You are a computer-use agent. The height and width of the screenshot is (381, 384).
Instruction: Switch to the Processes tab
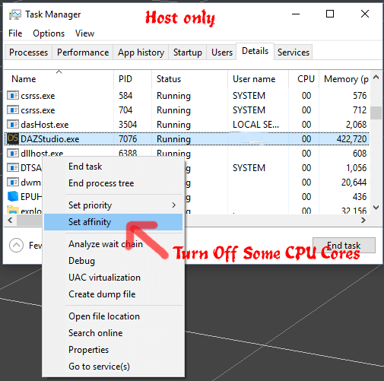click(x=28, y=52)
